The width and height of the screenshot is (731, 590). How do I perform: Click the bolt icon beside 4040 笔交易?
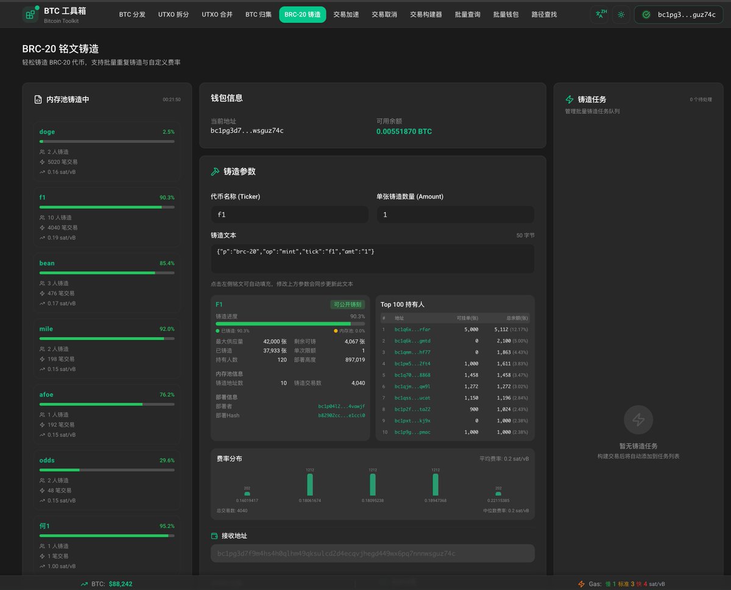click(42, 228)
